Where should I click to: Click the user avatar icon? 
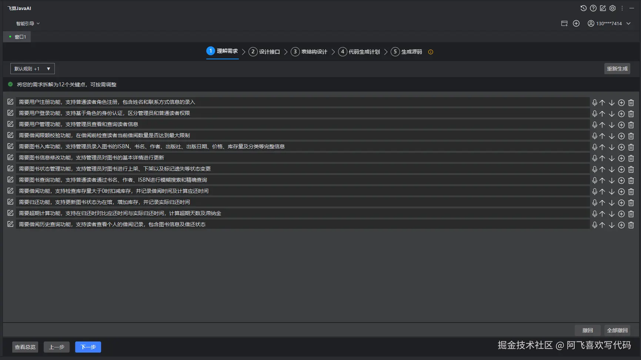(x=591, y=23)
